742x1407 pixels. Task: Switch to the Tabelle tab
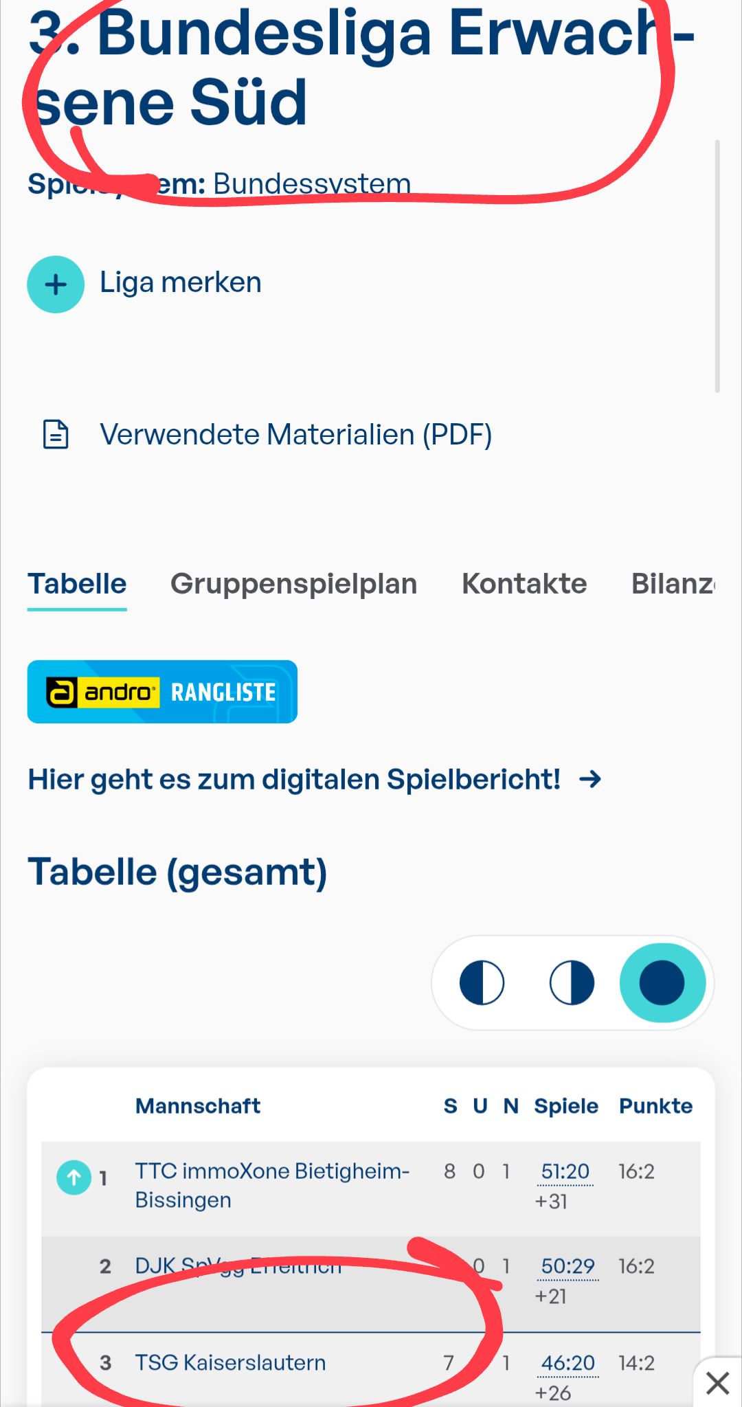(77, 584)
